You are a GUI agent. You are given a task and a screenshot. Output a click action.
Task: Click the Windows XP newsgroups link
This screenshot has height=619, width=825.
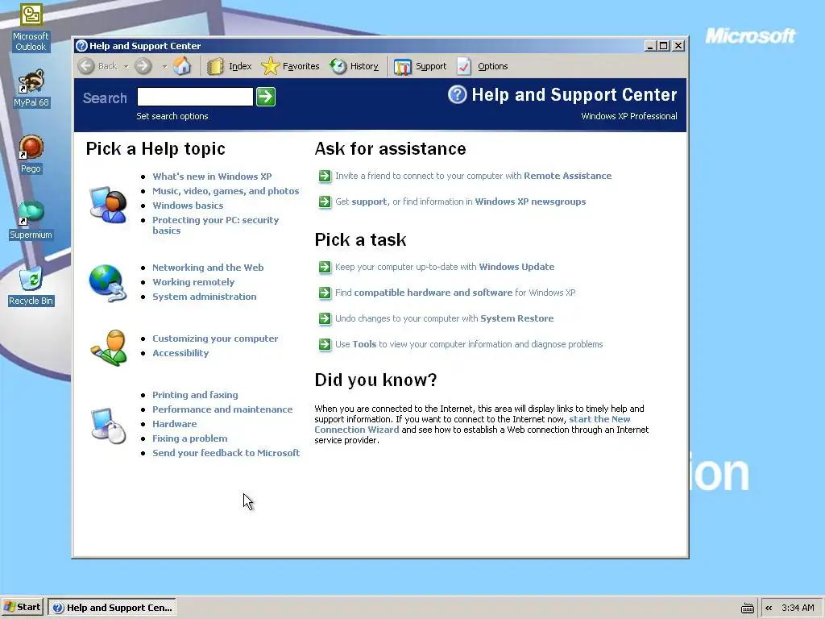point(530,201)
